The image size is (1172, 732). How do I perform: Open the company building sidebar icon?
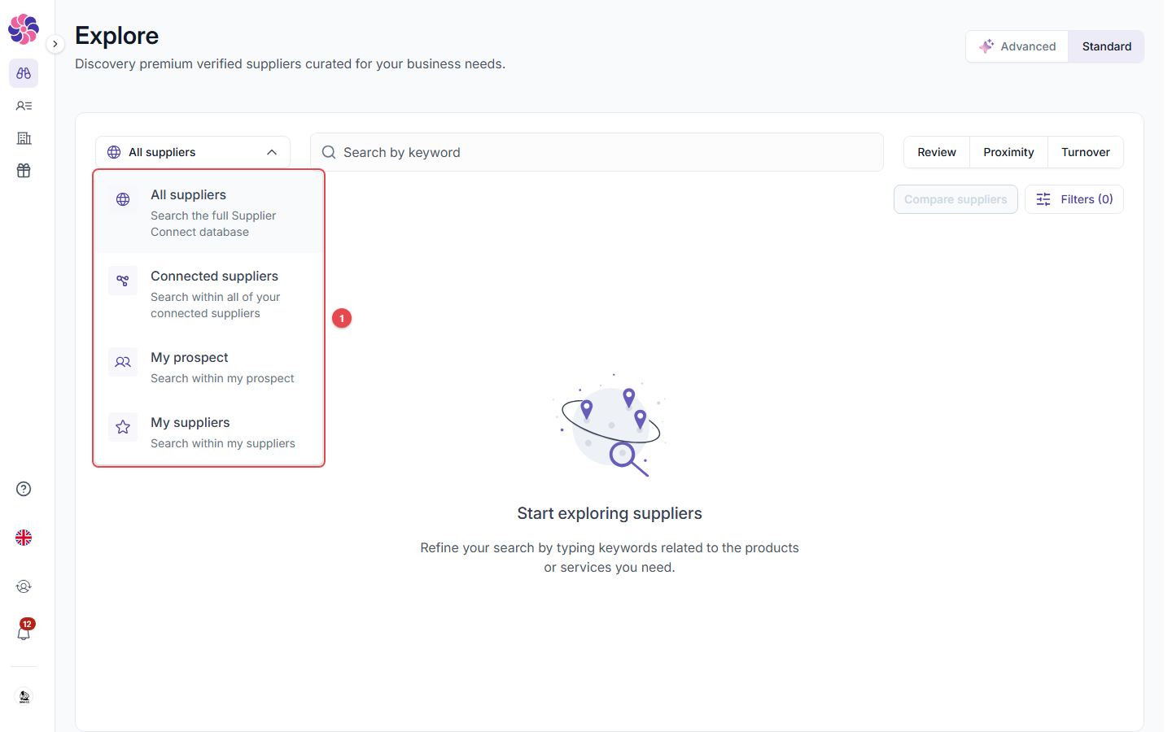(24, 138)
